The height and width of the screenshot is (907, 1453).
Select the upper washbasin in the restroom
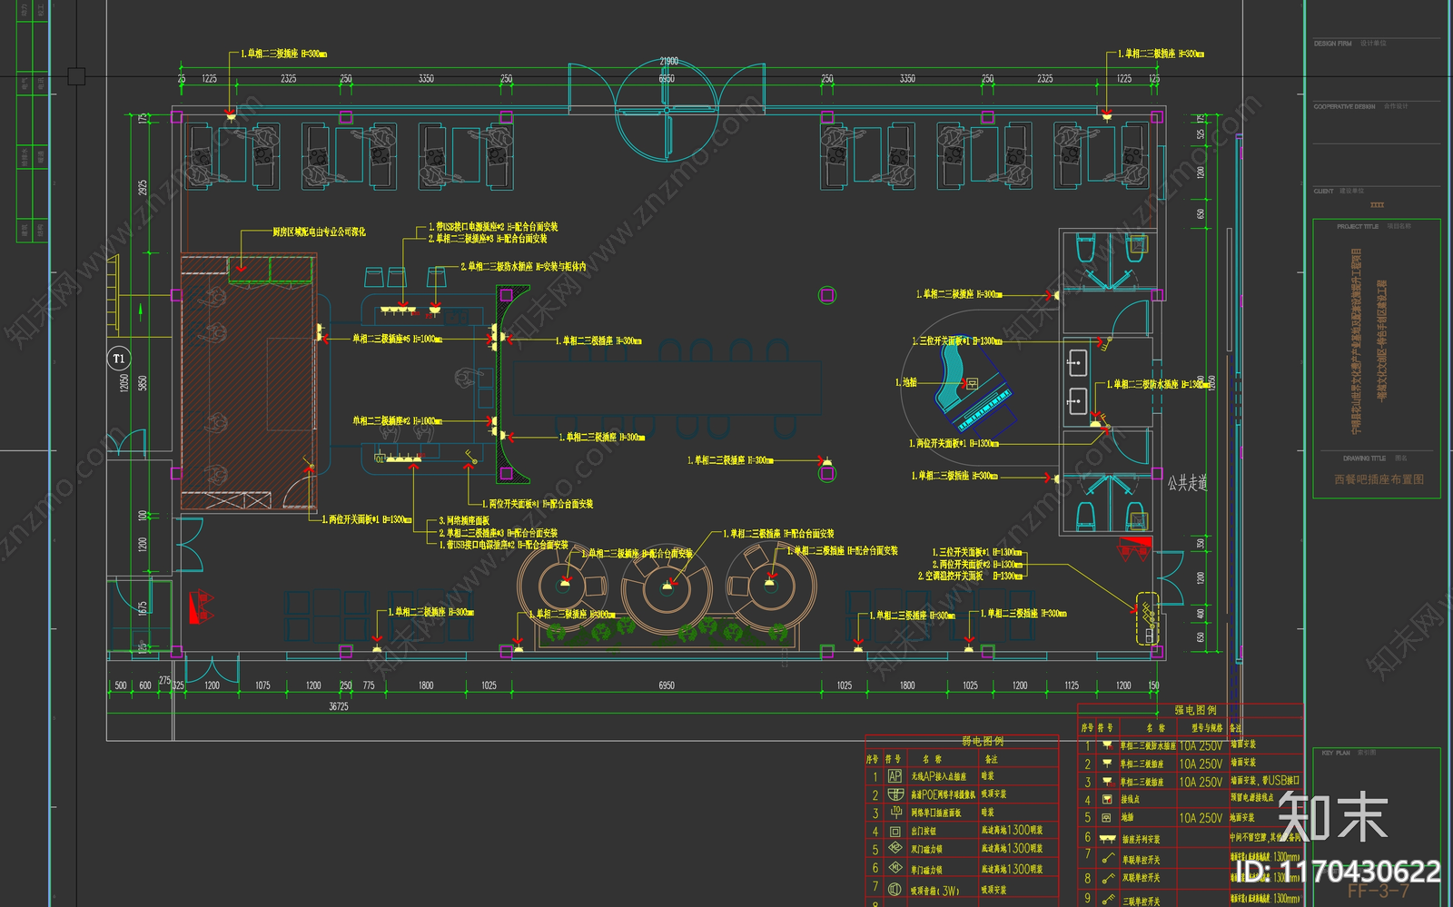(x=1078, y=363)
